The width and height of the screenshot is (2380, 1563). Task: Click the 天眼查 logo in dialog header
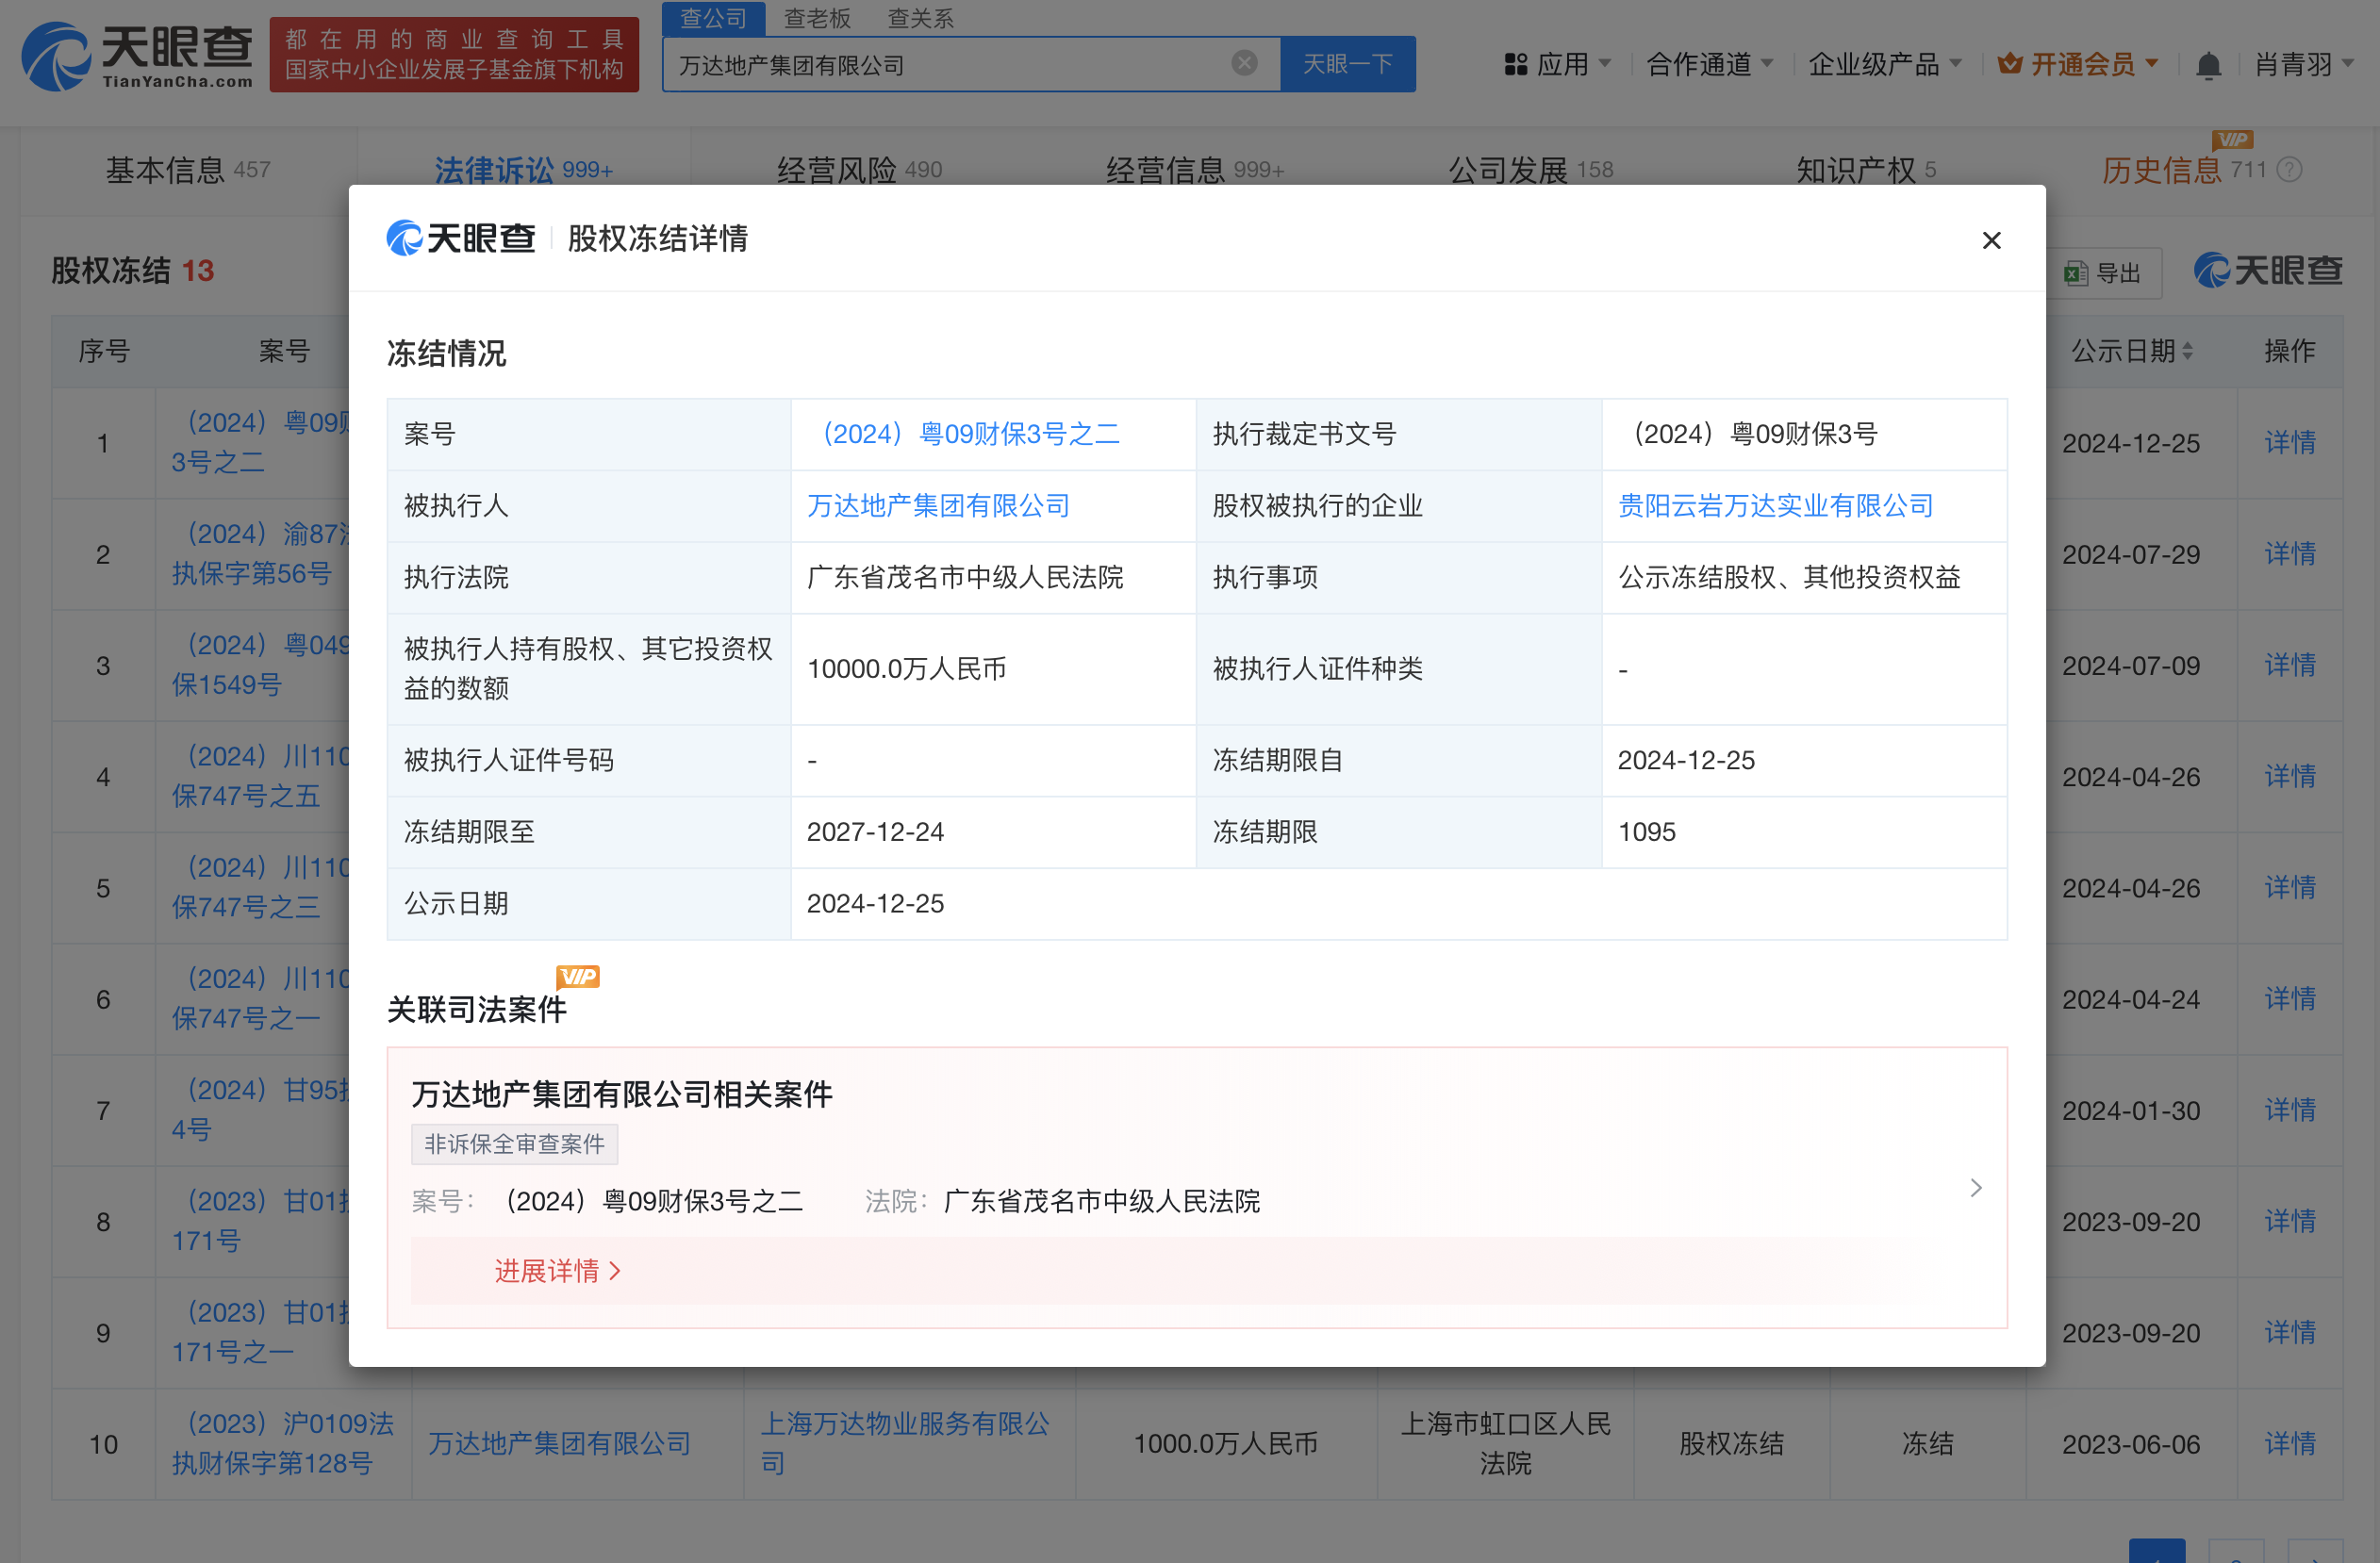pyautogui.click(x=461, y=238)
